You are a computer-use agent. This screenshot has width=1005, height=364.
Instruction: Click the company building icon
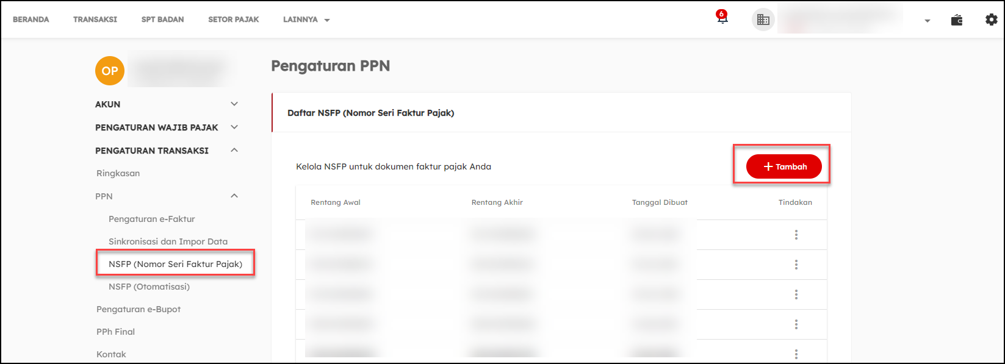click(763, 20)
